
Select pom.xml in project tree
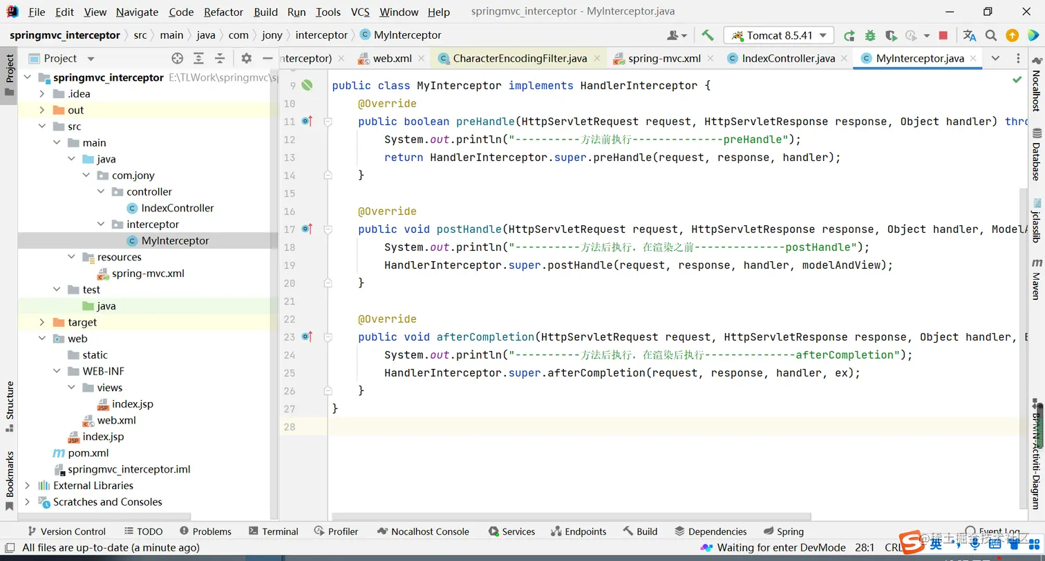pyautogui.click(x=88, y=453)
